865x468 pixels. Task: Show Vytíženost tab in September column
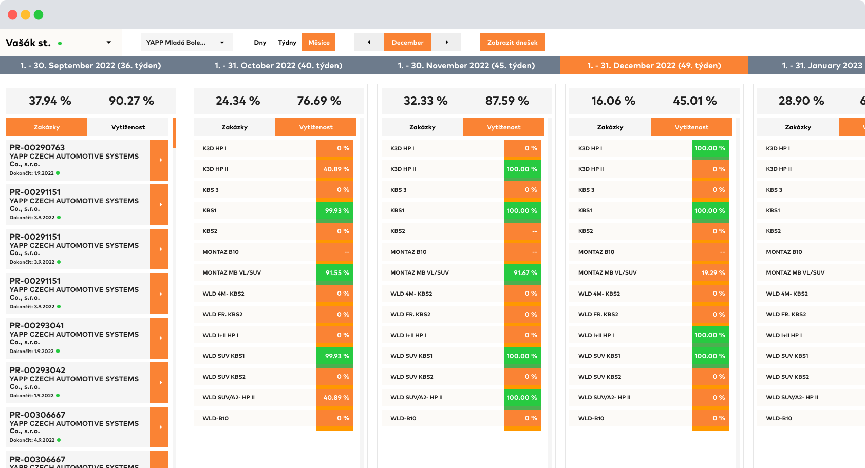pyautogui.click(x=128, y=127)
